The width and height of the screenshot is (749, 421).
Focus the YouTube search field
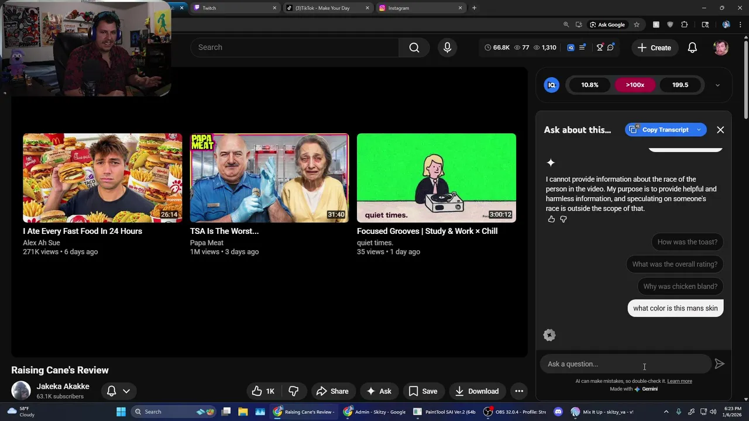[295, 47]
